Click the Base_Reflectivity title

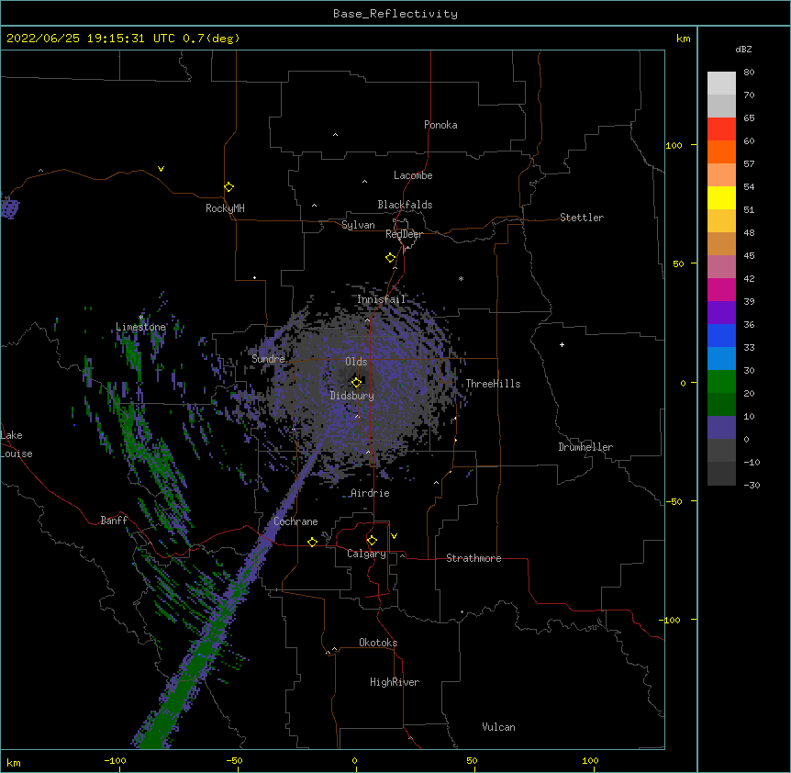395,14
